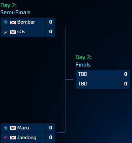Select the second TBD finals slot
Screen dimensions: 132x143
click(x=98, y=84)
